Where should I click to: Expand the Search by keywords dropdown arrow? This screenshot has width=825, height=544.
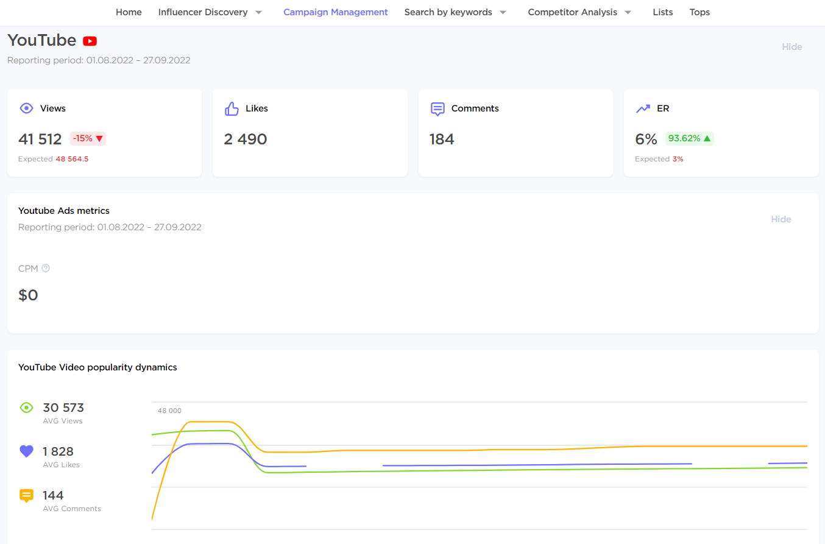[503, 12]
